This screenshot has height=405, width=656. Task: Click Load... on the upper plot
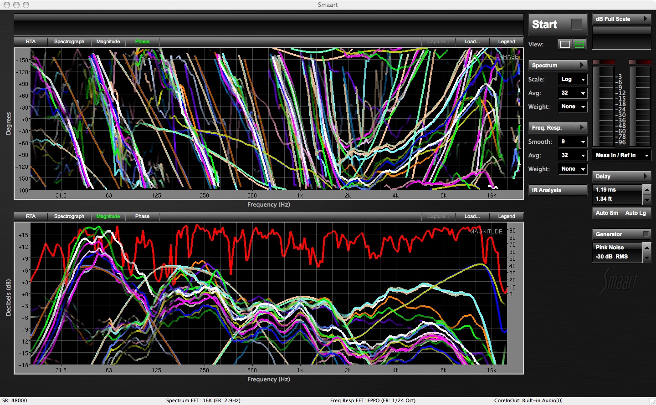[472, 41]
